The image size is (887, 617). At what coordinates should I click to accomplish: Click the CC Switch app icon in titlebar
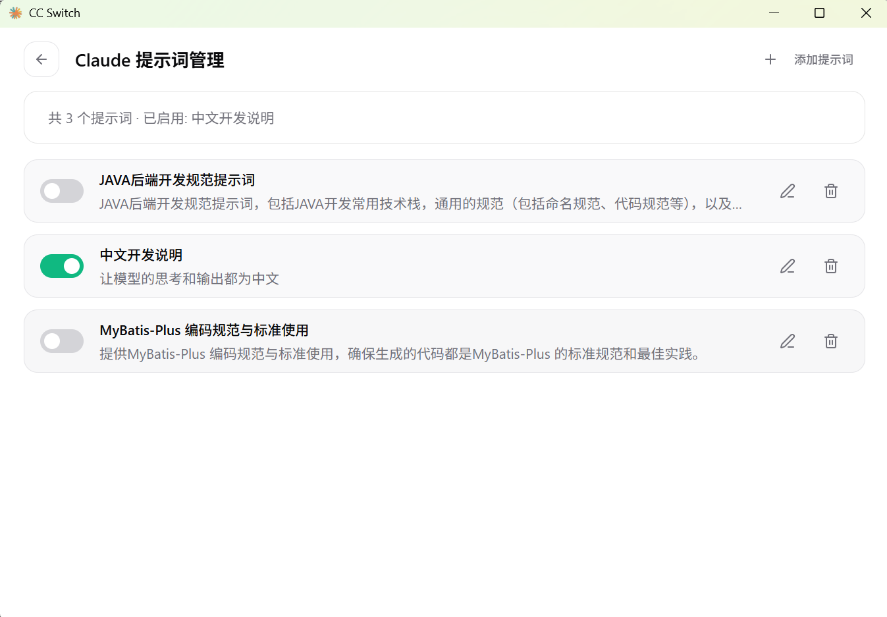click(14, 13)
